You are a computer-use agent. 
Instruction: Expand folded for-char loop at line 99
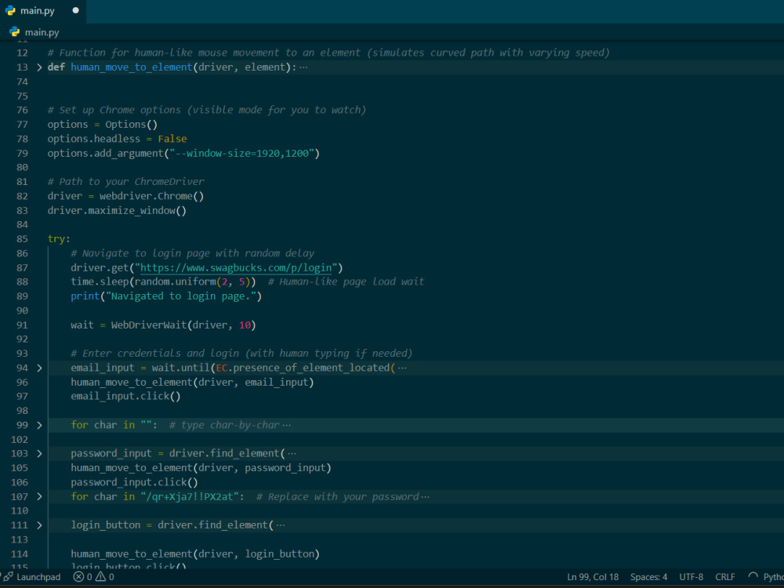pyautogui.click(x=39, y=425)
